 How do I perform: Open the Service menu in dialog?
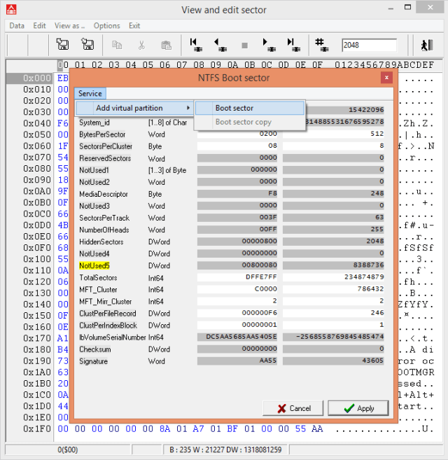point(90,93)
